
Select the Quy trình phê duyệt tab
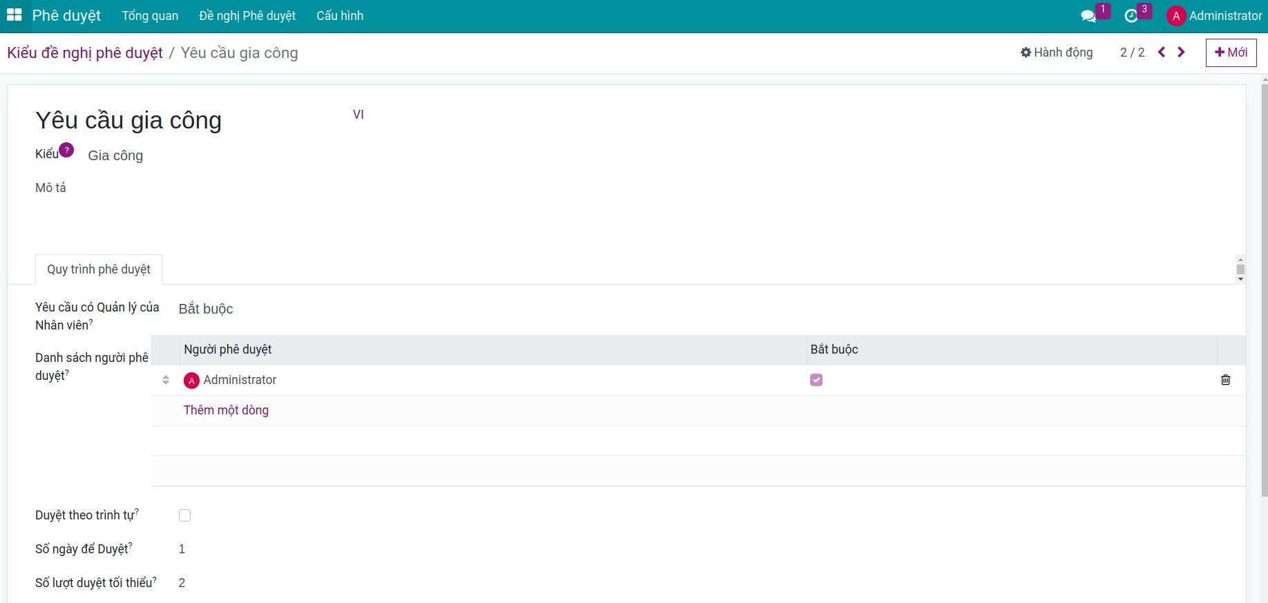pos(99,269)
